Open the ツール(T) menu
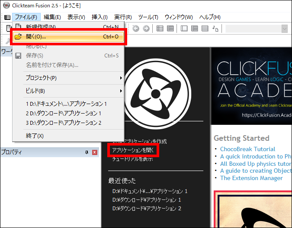 148,17
